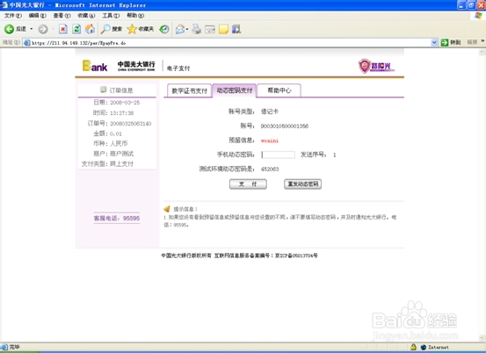The image size is (486, 353).
Task: Click the 链接 Links toolbar label
Action: pyautogui.click(x=472, y=42)
